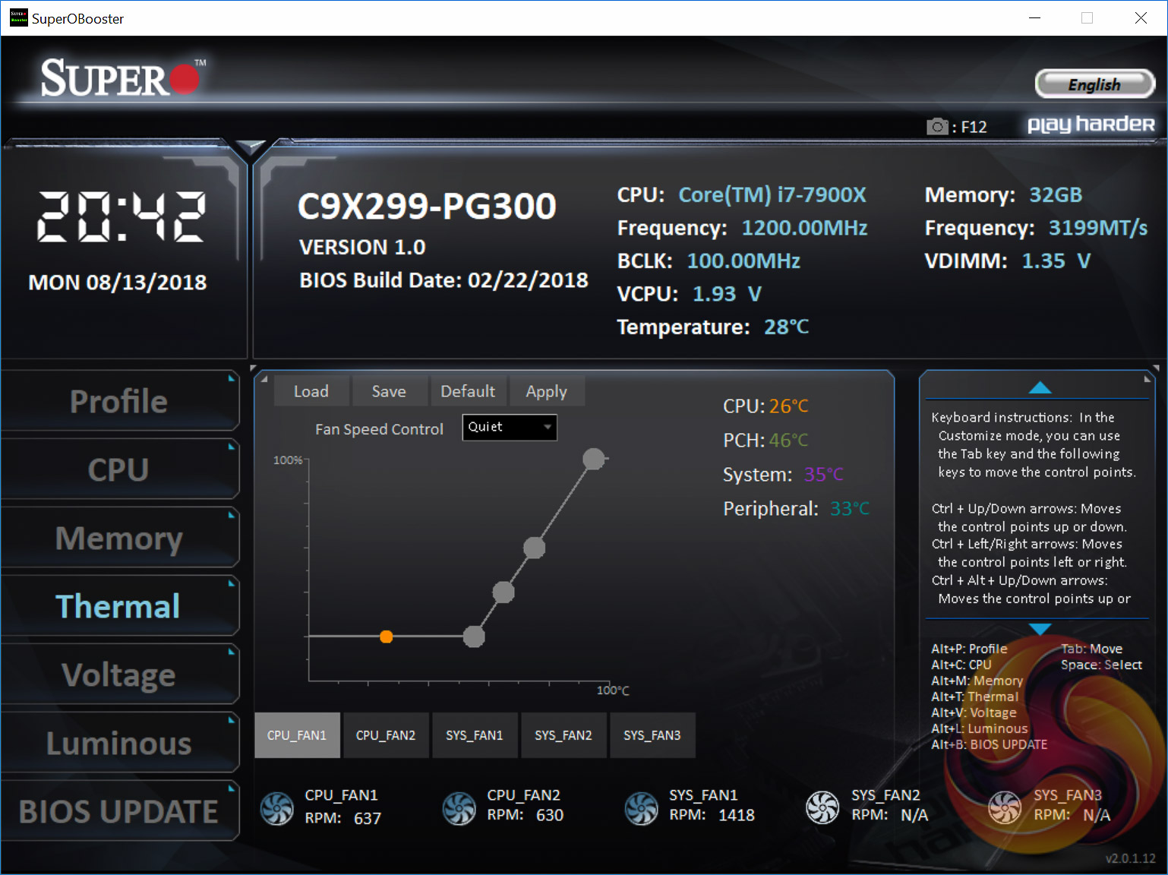Open the SYS_FAN2 tab
Image resolution: width=1168 pixels, height=875 pixels.
point(563,735)
